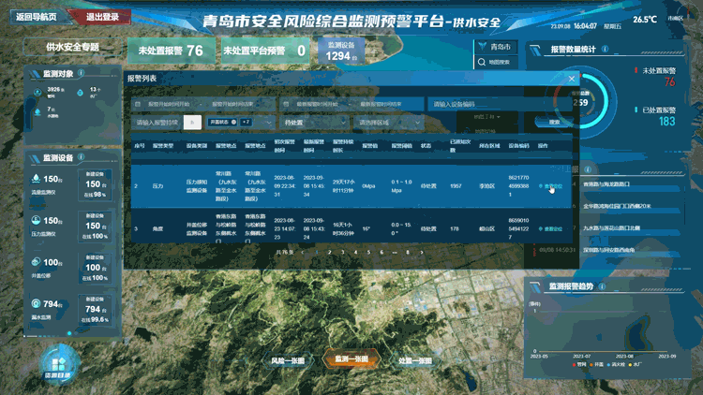Open the 供水安全专题 panel header
Screen dimensions: 703x395
72,47
